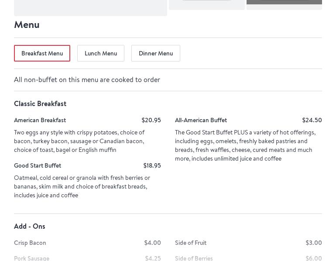Click the Add - Ons section heading
Viewport: 336px width, 261px height.
30,226
